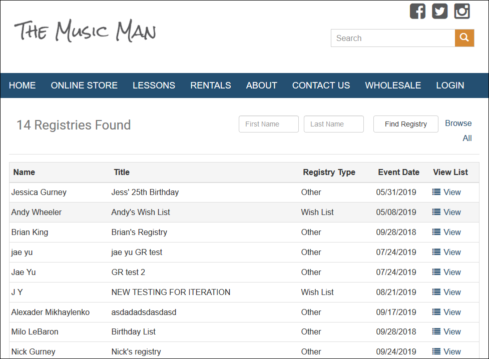Click the name Nick Gurney

(x=33, y=351)
